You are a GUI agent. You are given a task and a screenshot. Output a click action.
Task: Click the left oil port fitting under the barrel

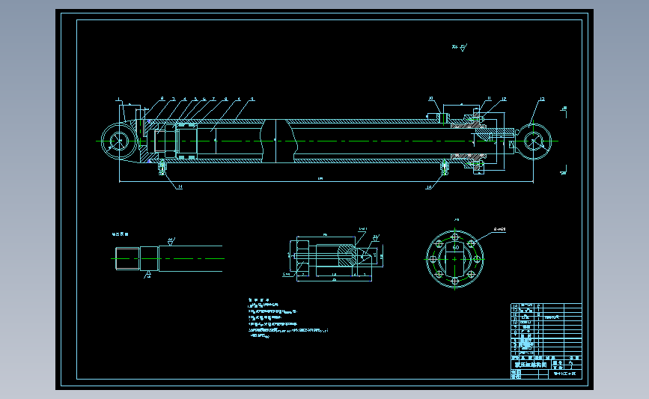[x=162, y=168]
